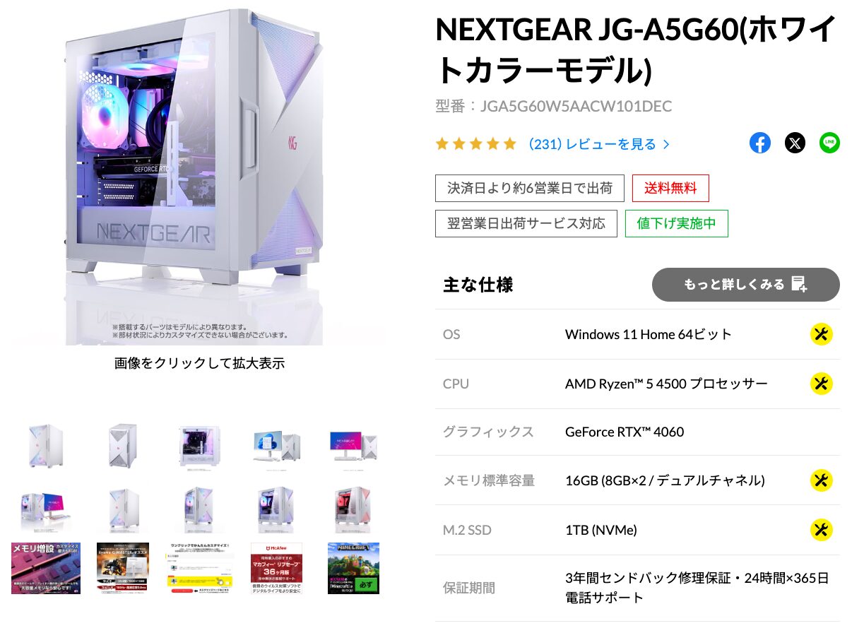The image size is (852, 633).
Task: Open the 231 reviews link
Action: click(x=598, y=144)
